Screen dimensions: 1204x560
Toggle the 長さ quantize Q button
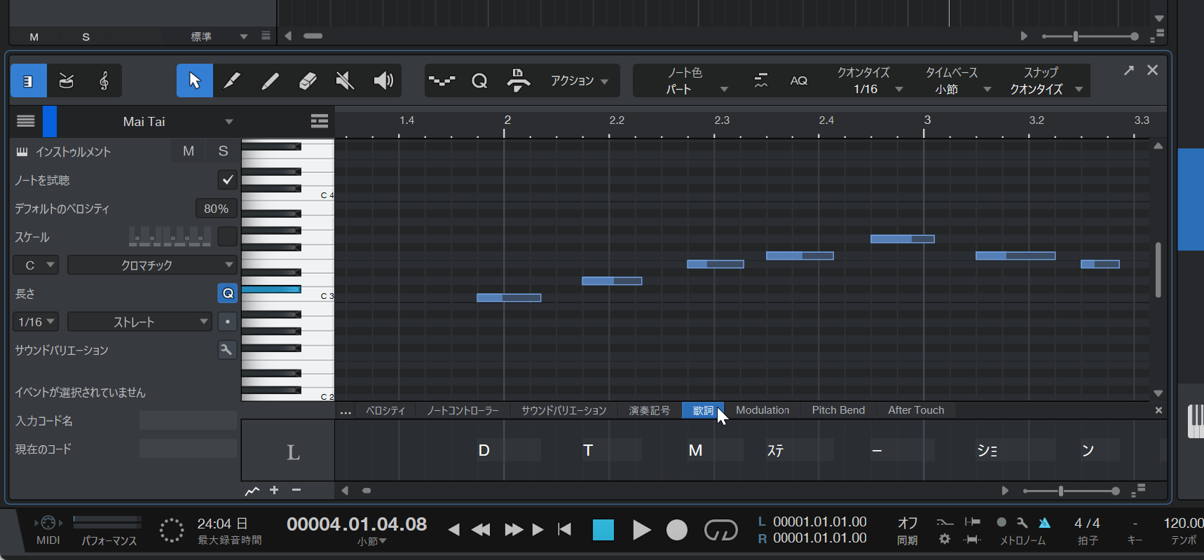pos(228,293)
